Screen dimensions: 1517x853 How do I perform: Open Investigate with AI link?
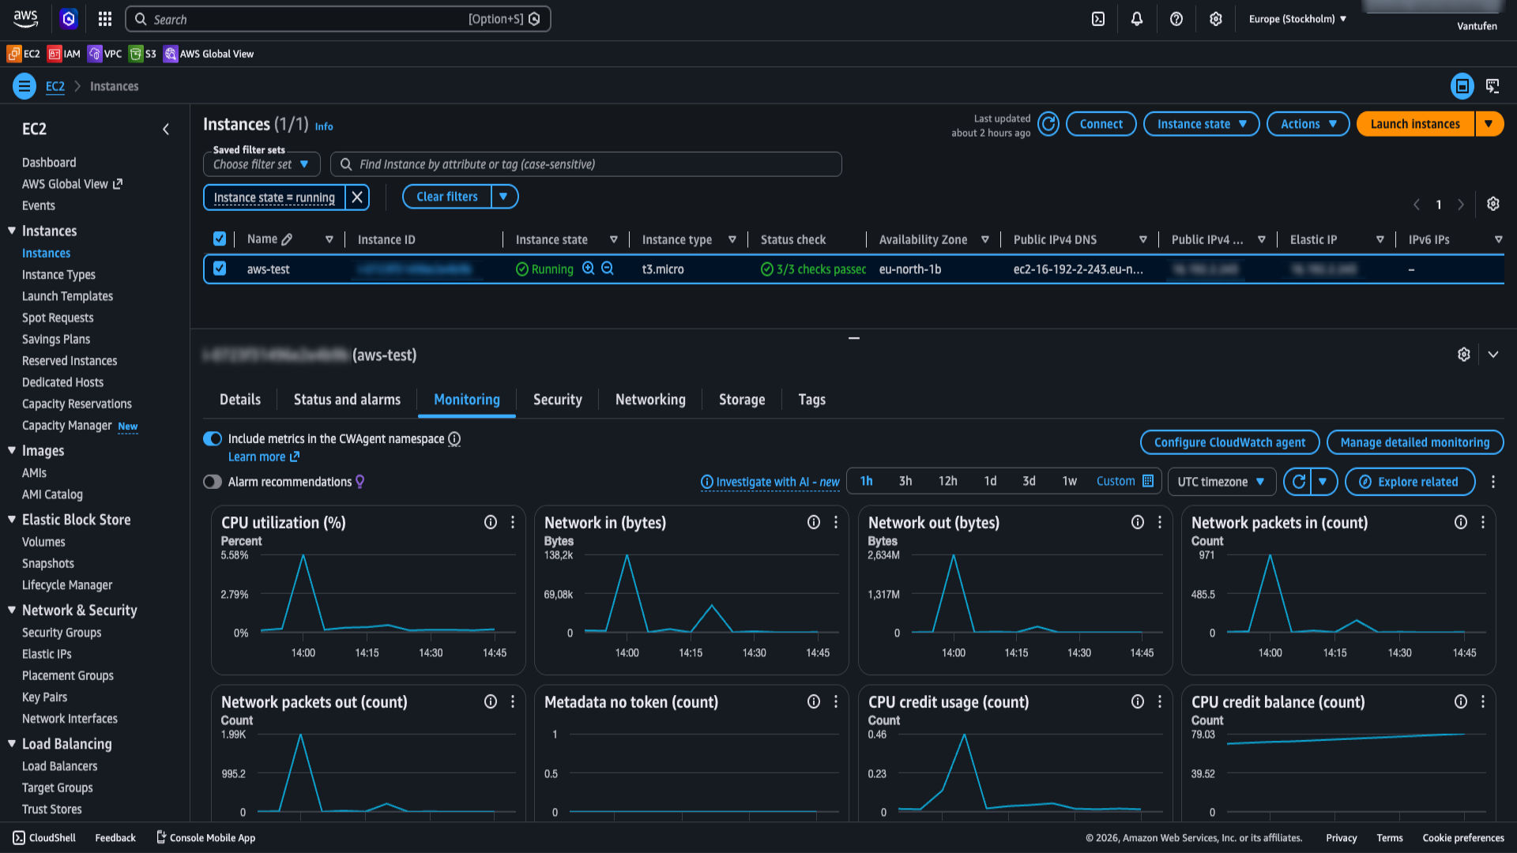click(770, 482)
